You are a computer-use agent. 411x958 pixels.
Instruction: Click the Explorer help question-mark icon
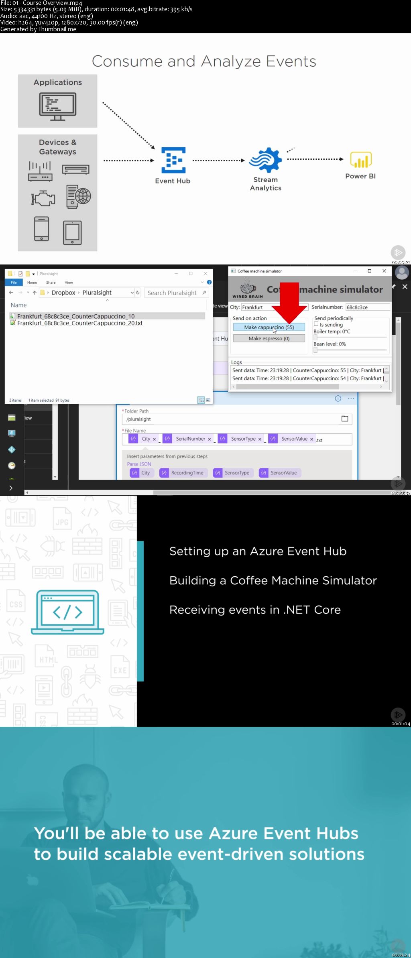(209, 283)
